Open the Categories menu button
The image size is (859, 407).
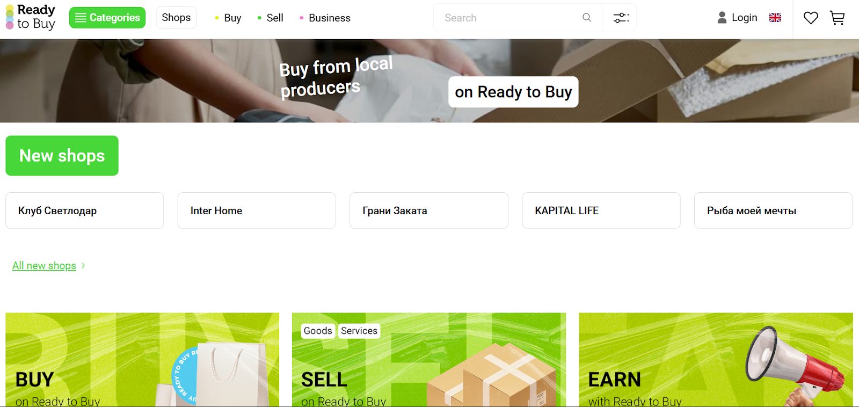click(x=107, y=18)
